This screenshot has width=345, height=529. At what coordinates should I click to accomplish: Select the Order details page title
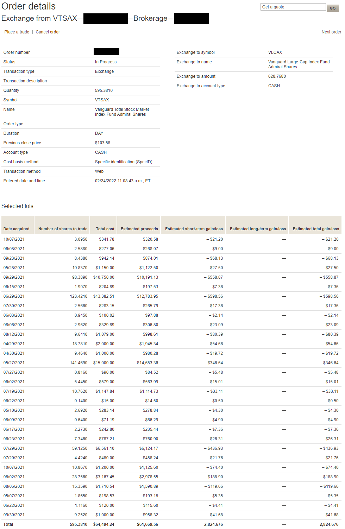point(29,6)
